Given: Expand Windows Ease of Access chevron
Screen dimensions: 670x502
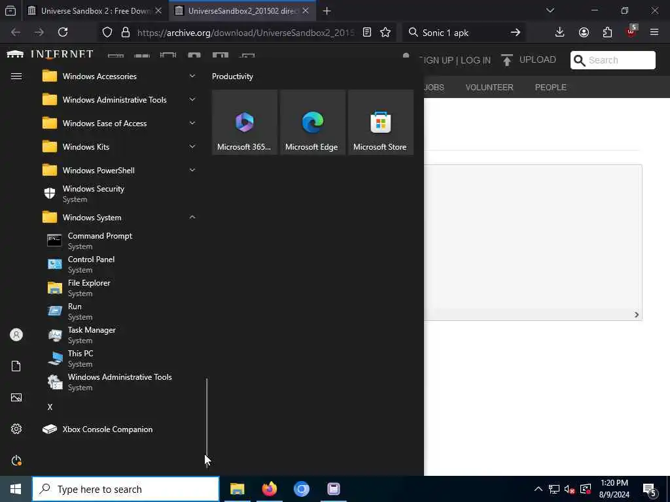Looking at the screenshot, I should pyautogui.click(x=192, y=123).
